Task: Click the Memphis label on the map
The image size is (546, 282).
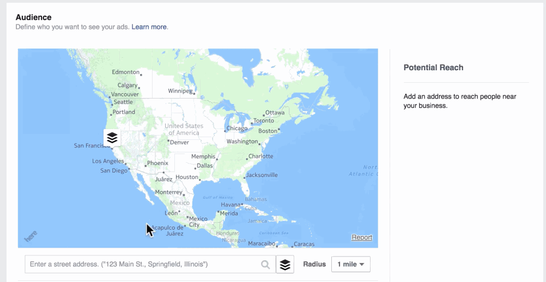Action: (x=203, y=156)
